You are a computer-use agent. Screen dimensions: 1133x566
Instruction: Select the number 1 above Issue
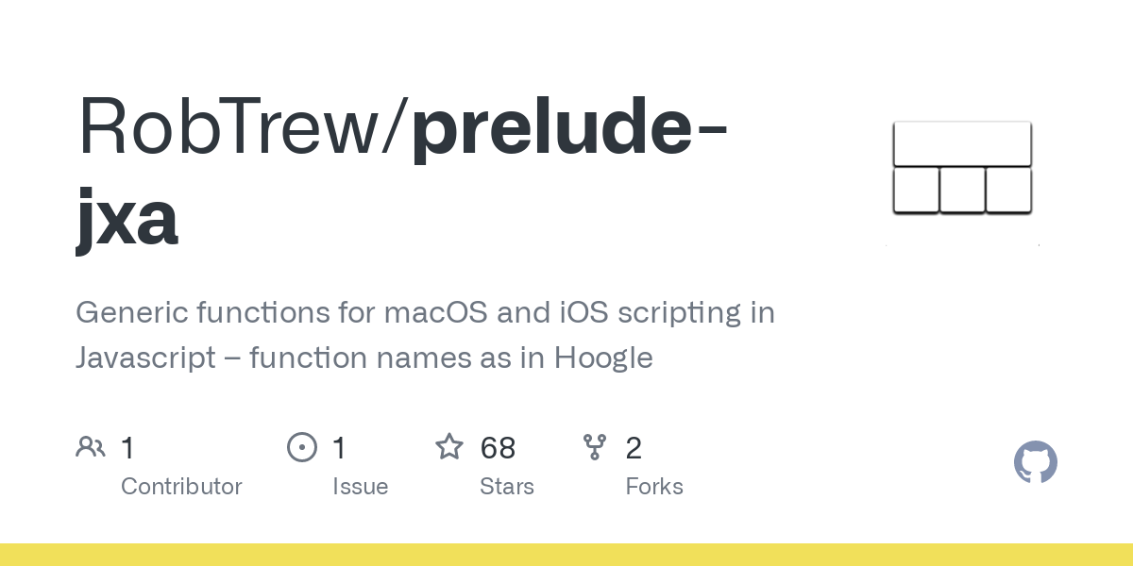point(339,448)
